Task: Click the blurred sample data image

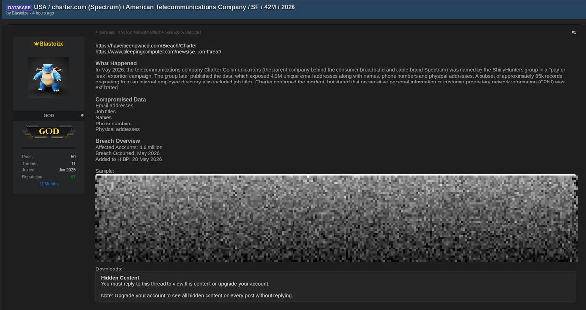Action: (x=336, y=218)
